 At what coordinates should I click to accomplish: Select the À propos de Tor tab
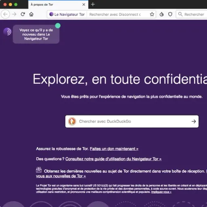[x=58, y=4]
